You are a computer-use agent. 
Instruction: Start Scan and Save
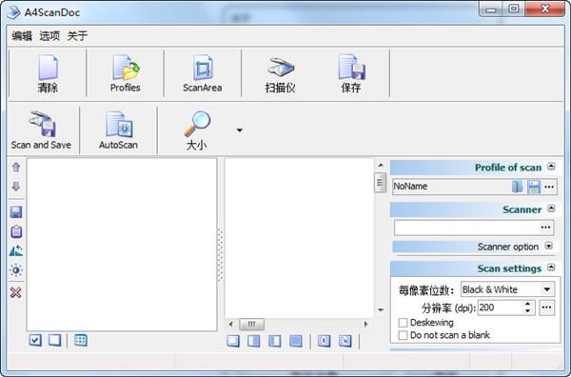pyautogui.click(x=41, y=130)
